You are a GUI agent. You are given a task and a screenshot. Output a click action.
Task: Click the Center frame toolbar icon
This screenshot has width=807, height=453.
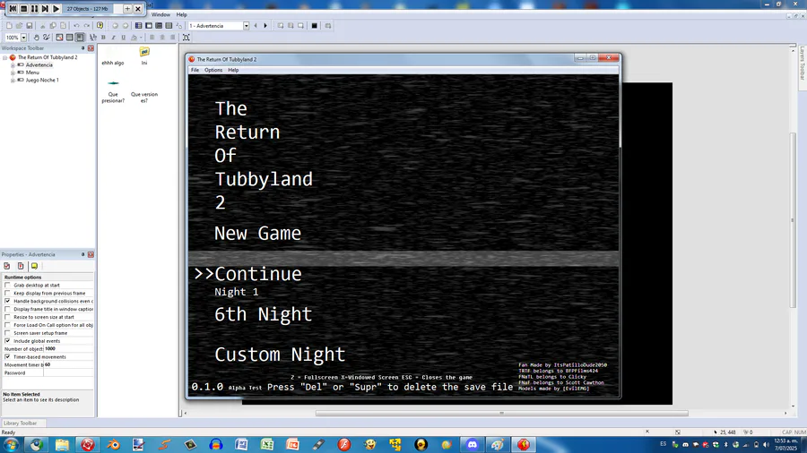tap(187, 38)
